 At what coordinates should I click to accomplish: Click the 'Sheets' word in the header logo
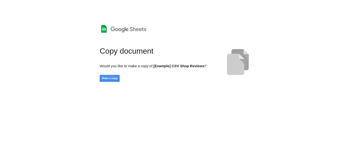[138, 29]
